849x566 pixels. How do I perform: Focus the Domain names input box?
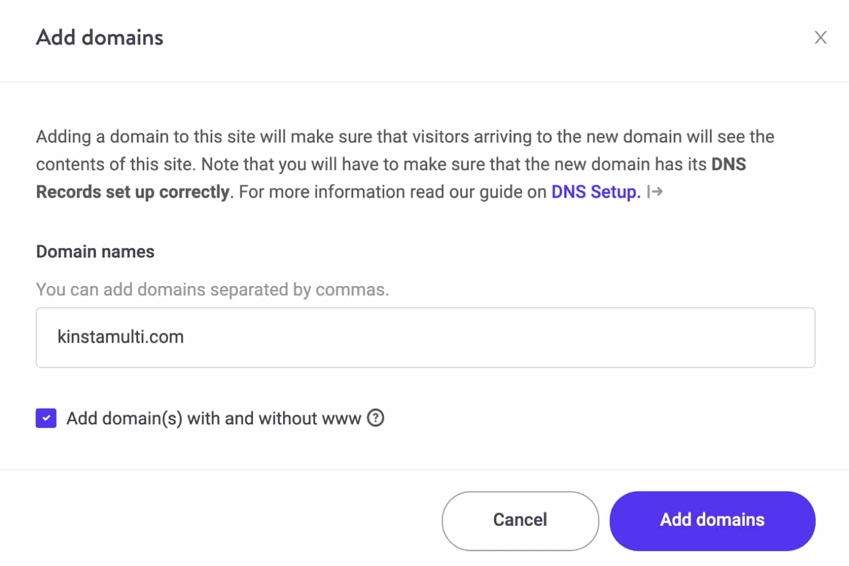coord(424,337)
